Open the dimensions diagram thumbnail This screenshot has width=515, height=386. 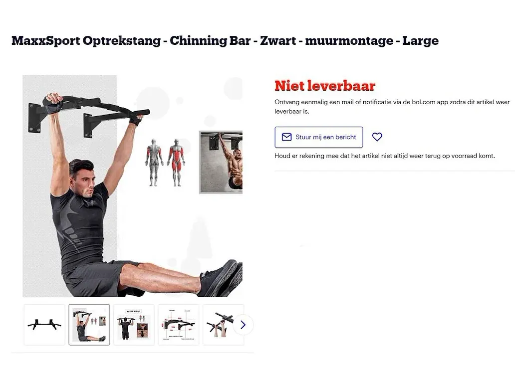178,325
